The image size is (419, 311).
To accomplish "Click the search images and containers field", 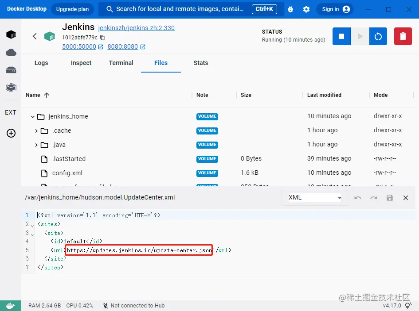I will pos(191,9).
